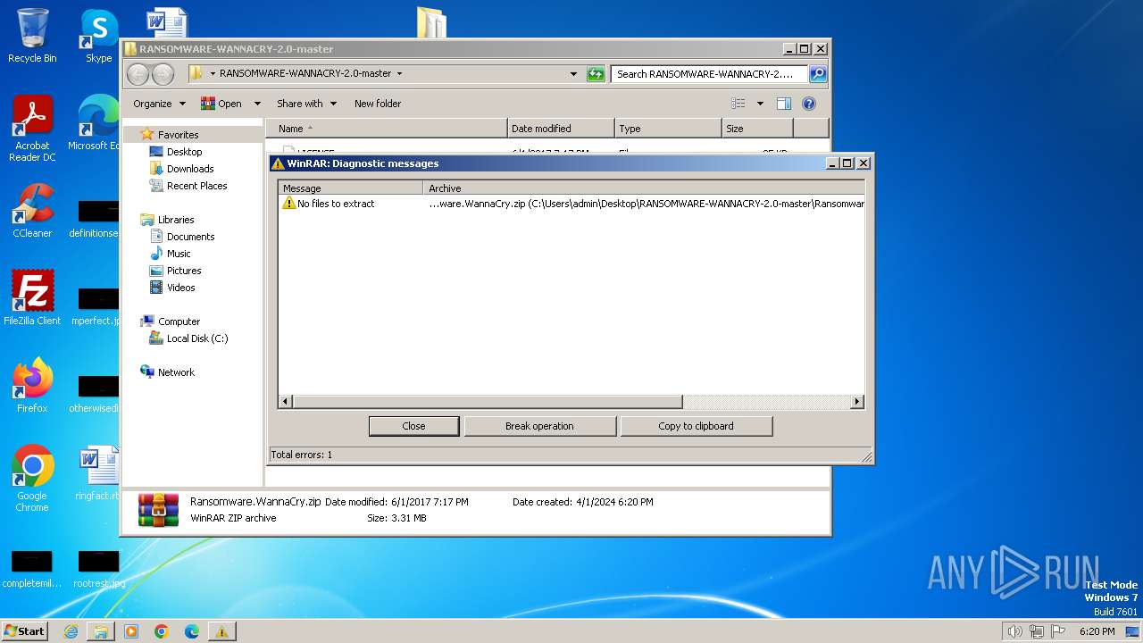The width and height of the screenshot is (1143, 643).
Task: Select the 'No files to extract' warning row
Action: pyautogui.click(x=571, y=204)
